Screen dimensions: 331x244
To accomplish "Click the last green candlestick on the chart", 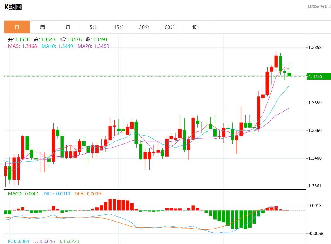I will pyautogui.click(x=289, y=74).
